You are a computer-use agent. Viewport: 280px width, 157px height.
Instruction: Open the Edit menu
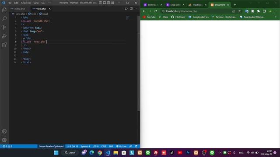pos(16,3)
